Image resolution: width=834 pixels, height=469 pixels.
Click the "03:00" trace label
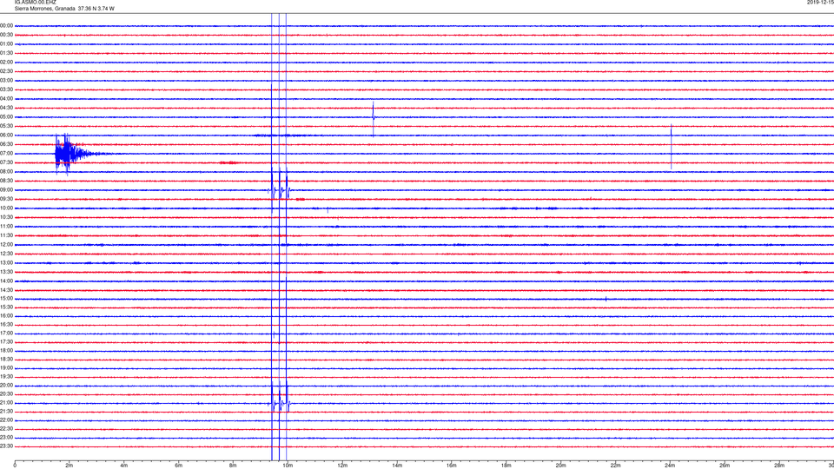tap(6, 80)
